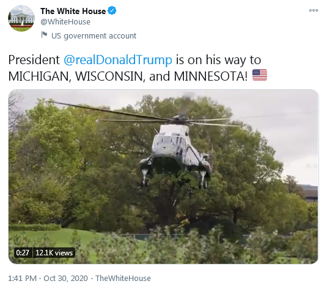Open the 1:41 PM timestamp link
This screenshot has width=327, height=292.
click(x=23, y=279)
